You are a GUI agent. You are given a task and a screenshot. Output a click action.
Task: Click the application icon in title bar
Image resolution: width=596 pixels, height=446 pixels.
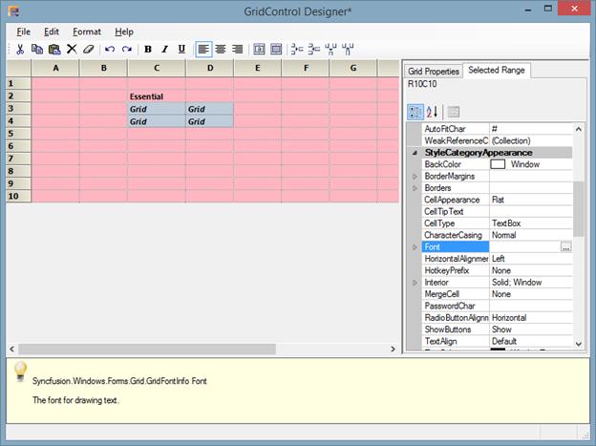13,11
